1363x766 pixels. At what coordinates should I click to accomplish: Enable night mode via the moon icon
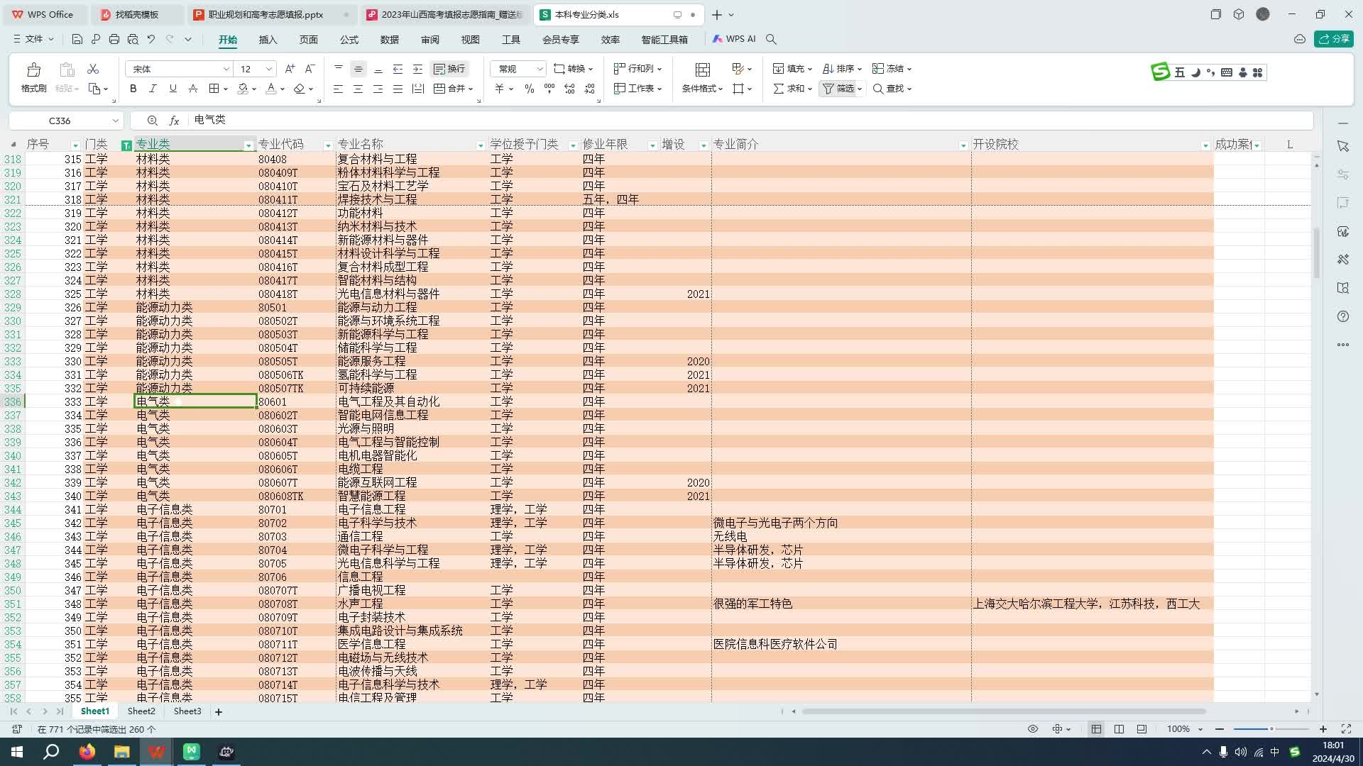(x=1195, y=72)
